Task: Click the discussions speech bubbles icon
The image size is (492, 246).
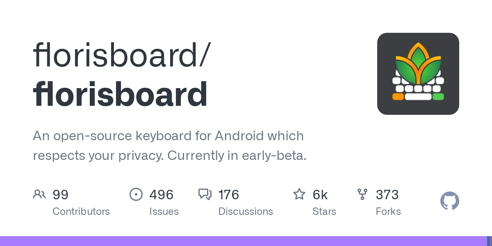Action: tap(205, 194)
